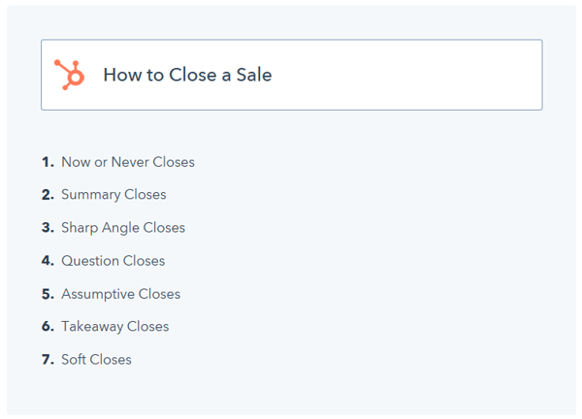582x419 pixels.
Task: Click blank panel area beneath 'Soft Closes'
Action: pos(291,392)
